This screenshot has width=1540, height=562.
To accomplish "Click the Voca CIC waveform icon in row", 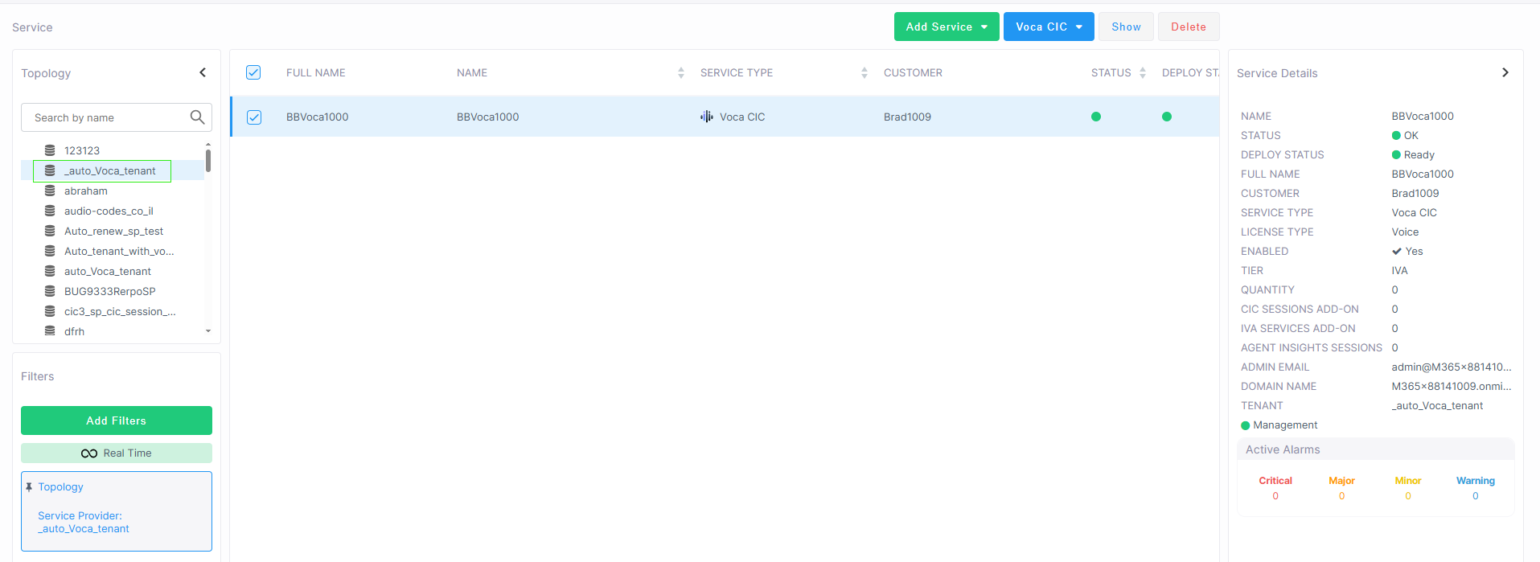I will [x=707, y=117].
